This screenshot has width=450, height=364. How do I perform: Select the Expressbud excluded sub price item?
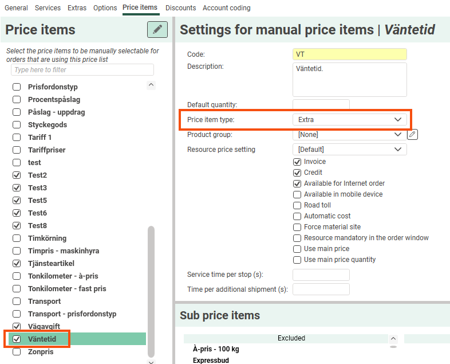click(212, 360)
